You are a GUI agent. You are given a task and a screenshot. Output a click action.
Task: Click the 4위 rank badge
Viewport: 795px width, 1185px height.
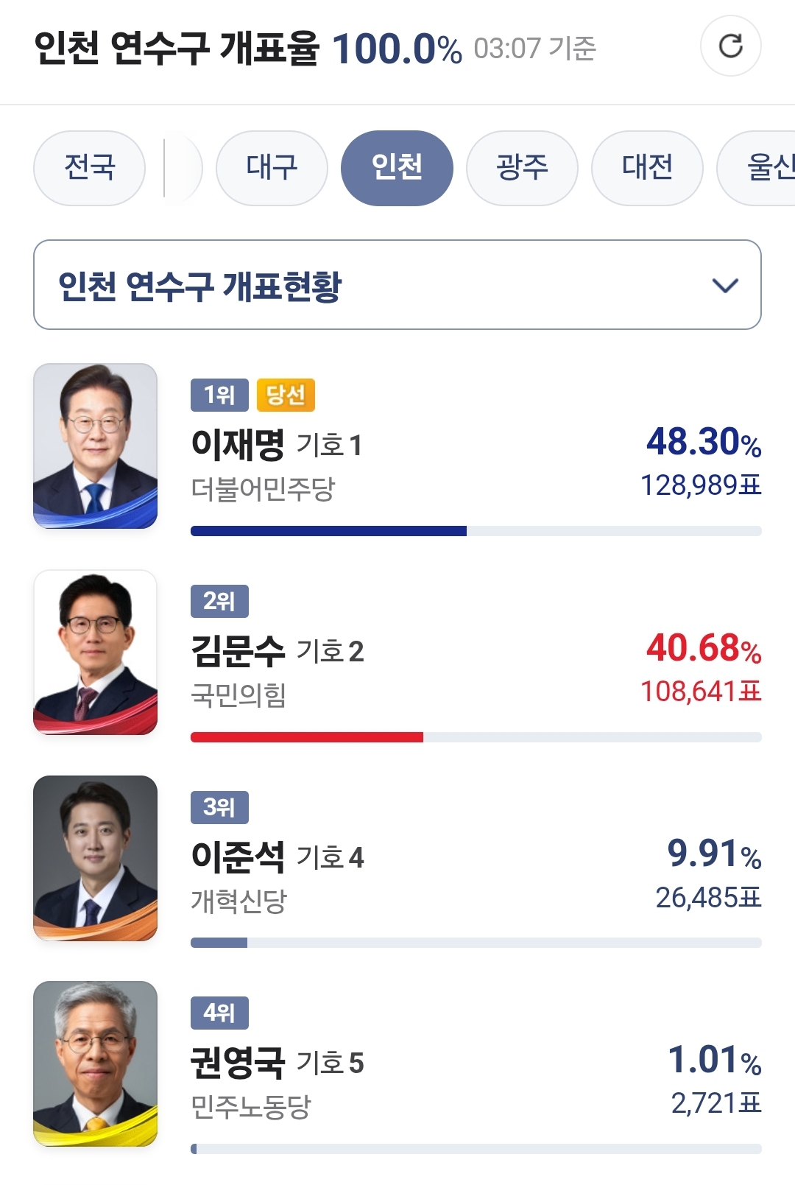[x=219, y=1013]
